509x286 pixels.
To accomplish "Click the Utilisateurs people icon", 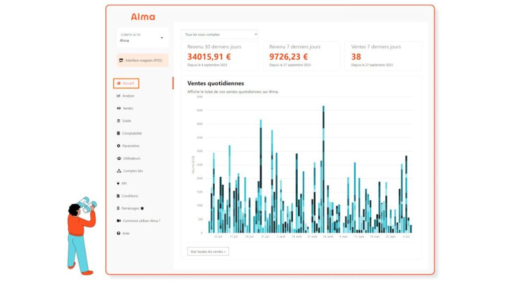I will click(x=119, y=158).
